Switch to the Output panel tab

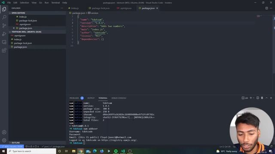pos(91,98)
